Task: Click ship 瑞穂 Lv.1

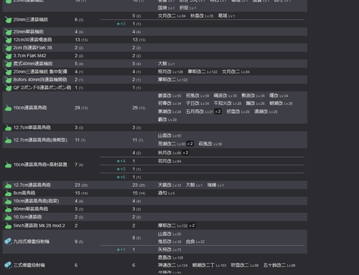Action: coord(215,185)
